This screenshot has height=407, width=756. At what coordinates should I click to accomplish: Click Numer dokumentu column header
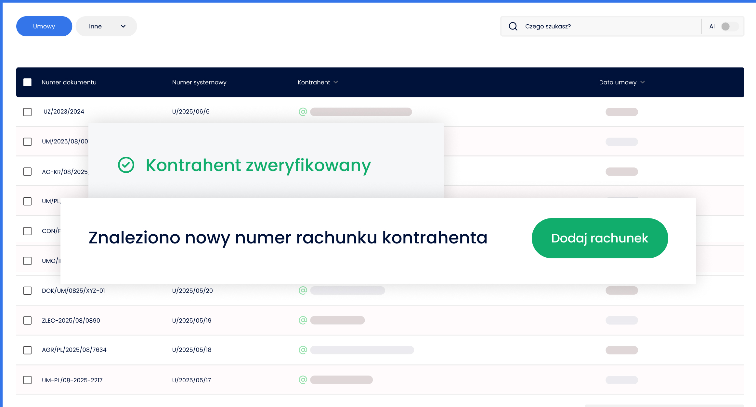(69, 82)
